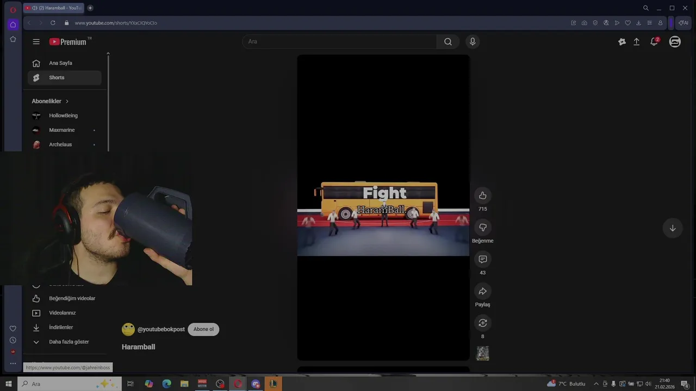The height and width of the screenshot is (391, 696).
Task: Start voice search with microphone icon
Action: click(x=473, y=42)
